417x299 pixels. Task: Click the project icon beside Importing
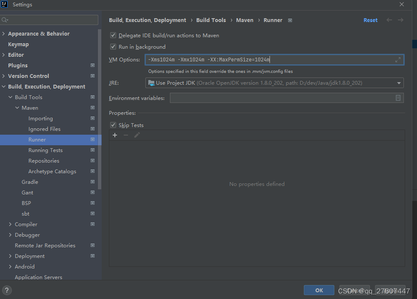[x=92, y=118]
